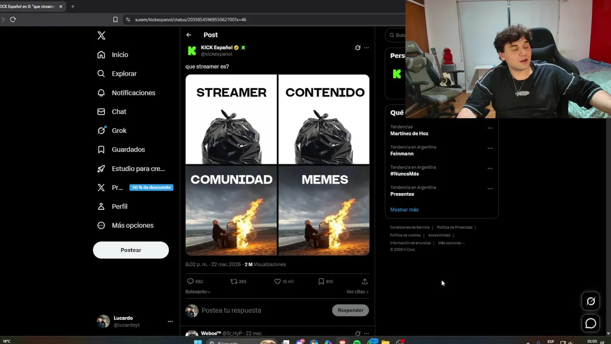Open Guardados bookmarks

pos(121,150)
